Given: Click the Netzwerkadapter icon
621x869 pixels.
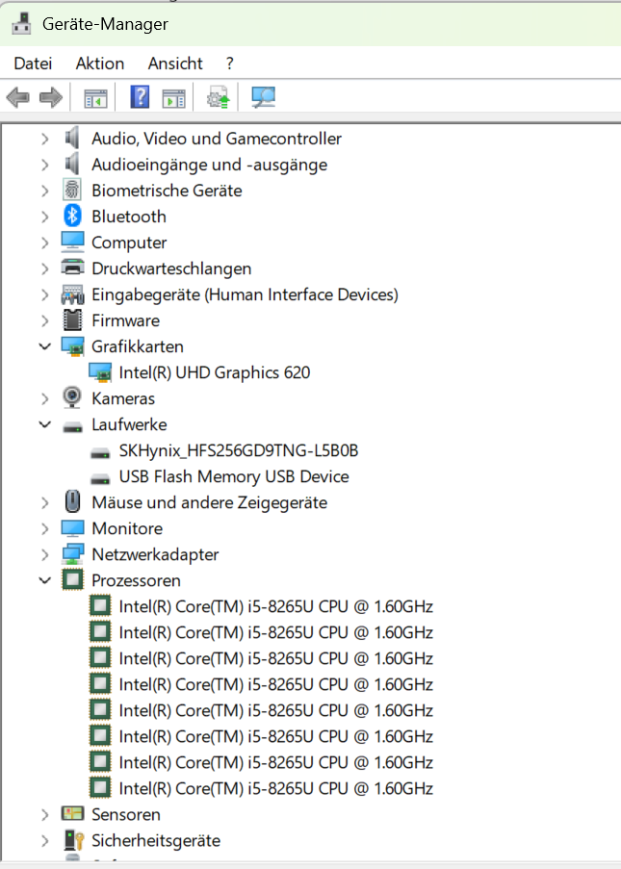Looking at the screenshot, I should [x=72, y=554].
